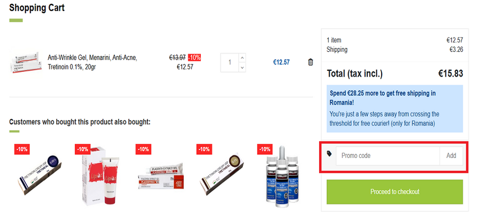Decrease quantity with the down arrow
This screenshot has width=477, height=214.
pyautogui.click(x=242, y=67)
